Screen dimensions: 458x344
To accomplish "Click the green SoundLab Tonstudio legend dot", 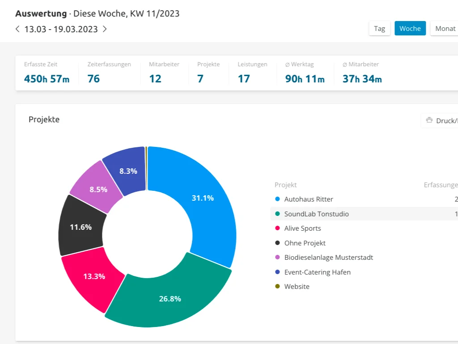I will (x=277, y=214).
